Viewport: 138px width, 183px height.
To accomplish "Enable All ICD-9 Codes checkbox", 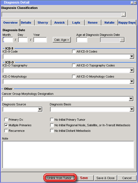I will point(74,51).
